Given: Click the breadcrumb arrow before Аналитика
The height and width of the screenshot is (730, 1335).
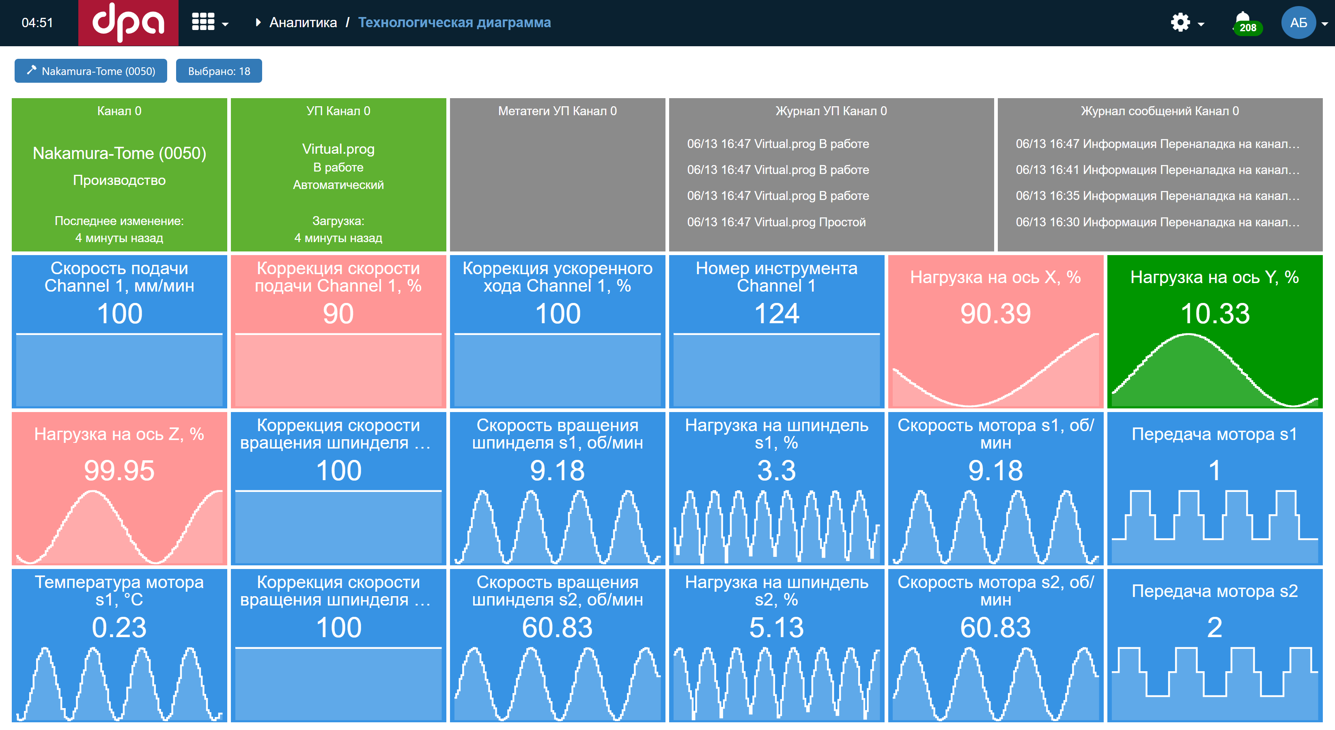Looking at the screenshot, I should 258,22.
